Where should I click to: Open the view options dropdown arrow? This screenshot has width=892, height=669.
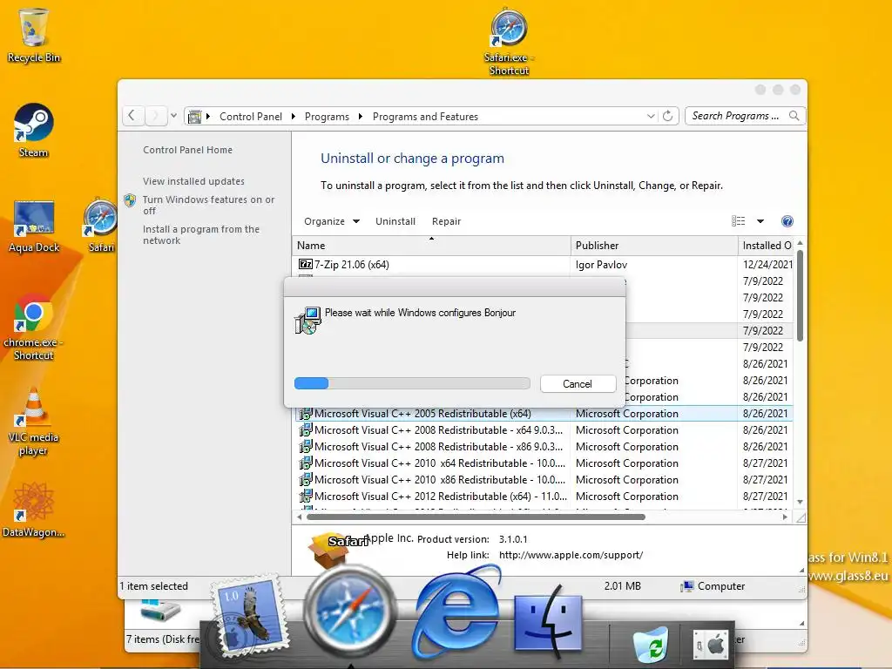pos(760,221)
